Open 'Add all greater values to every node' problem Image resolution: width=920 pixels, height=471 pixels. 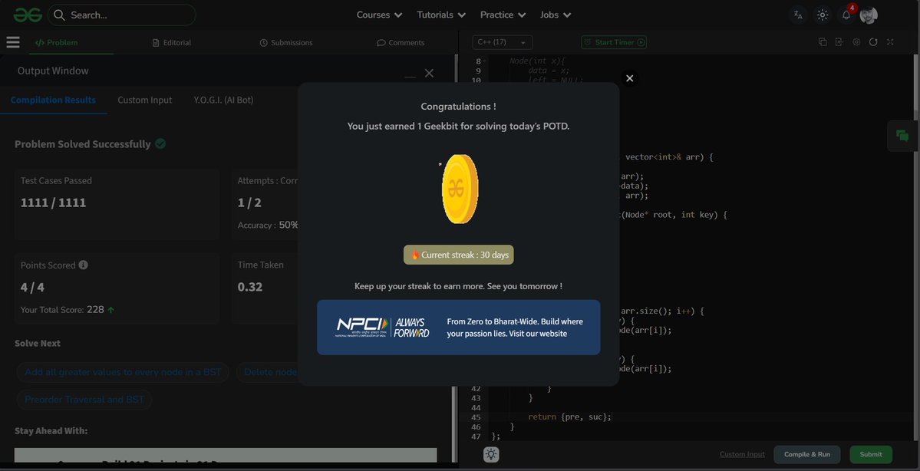coord(123,372)
